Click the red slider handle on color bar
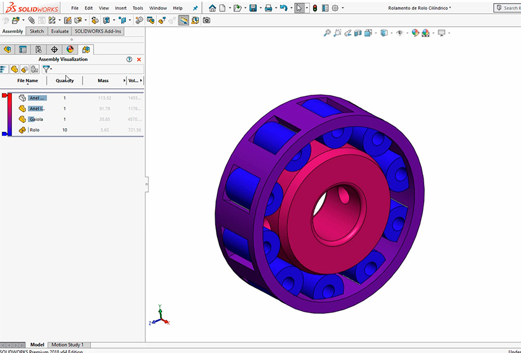 [x=6, y=96]
